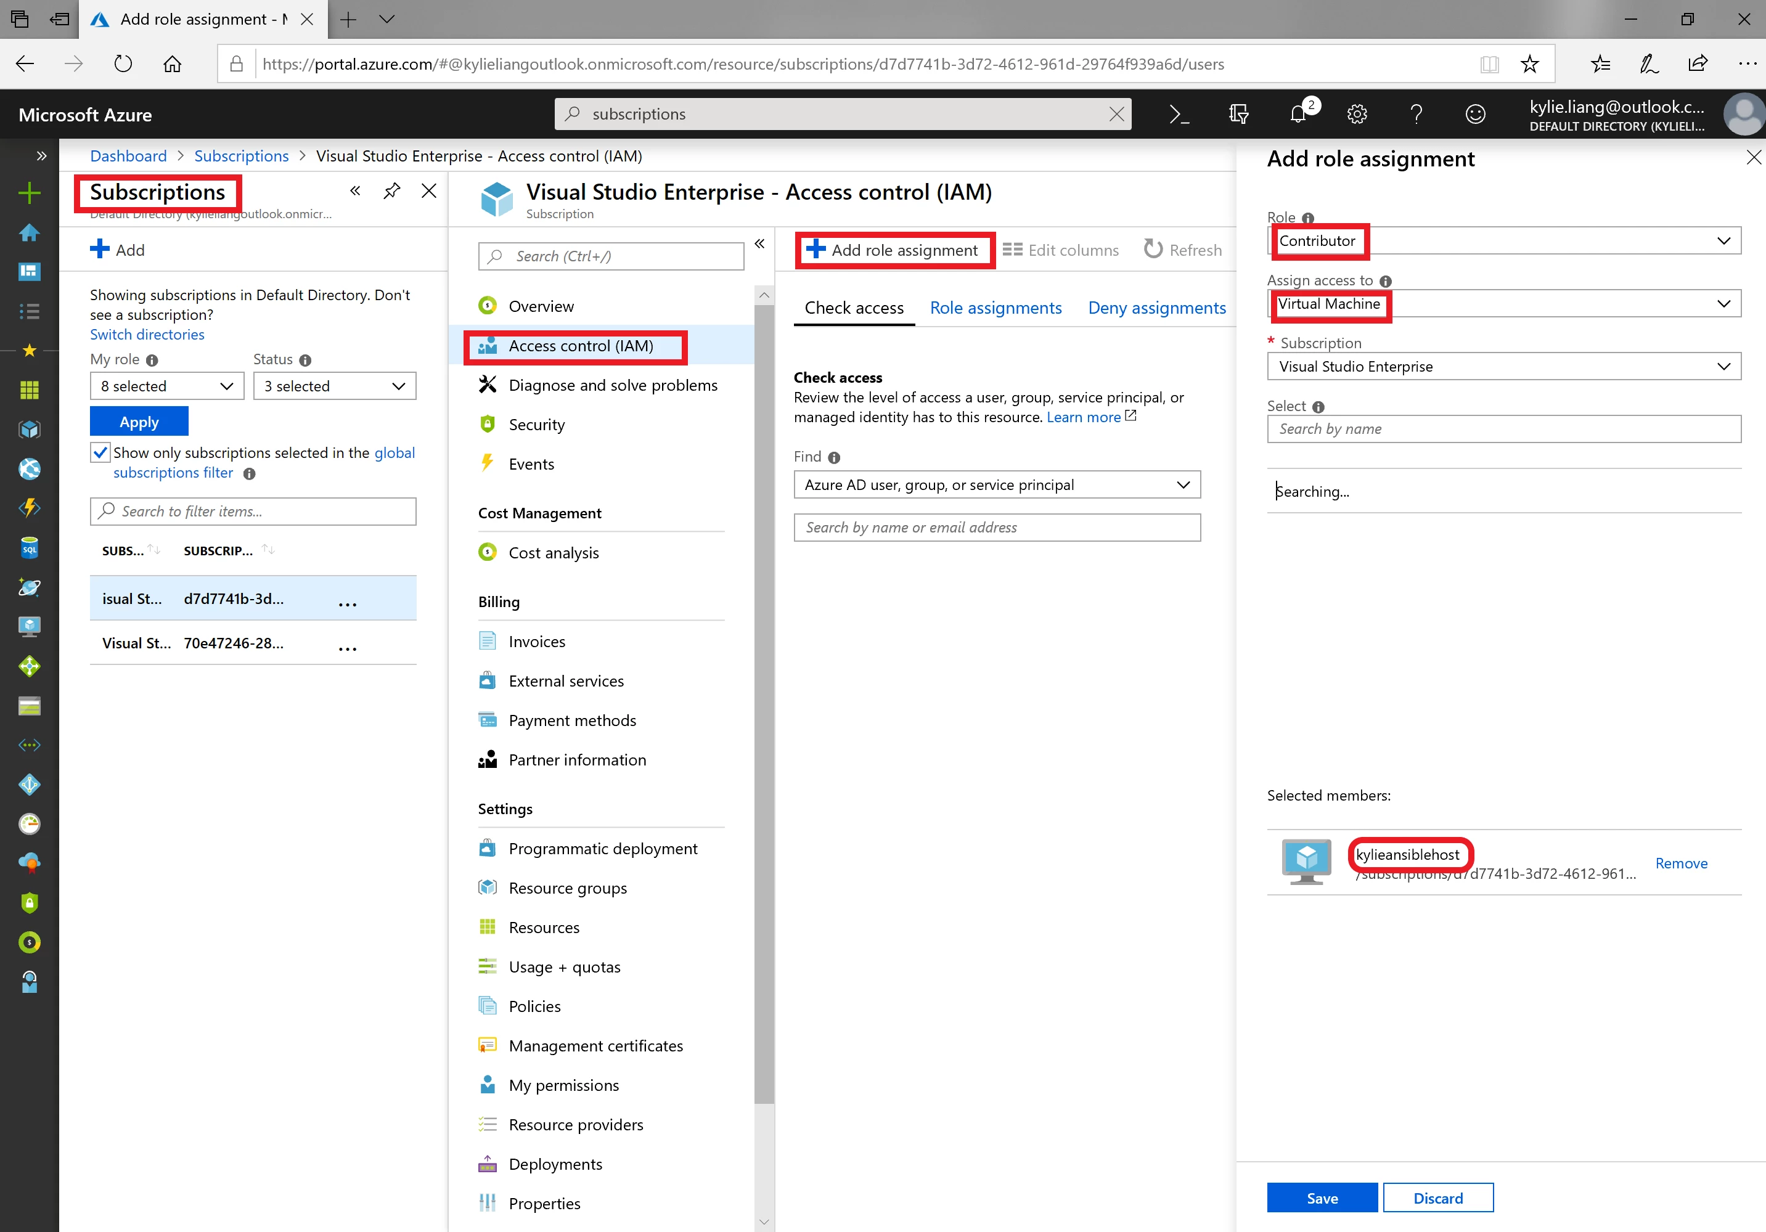
Task: Open All services list icon
Action: pos(29,311)
